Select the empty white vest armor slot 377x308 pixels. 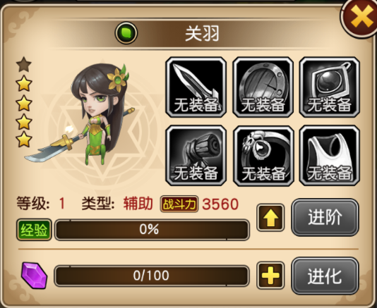click(330, 156)
